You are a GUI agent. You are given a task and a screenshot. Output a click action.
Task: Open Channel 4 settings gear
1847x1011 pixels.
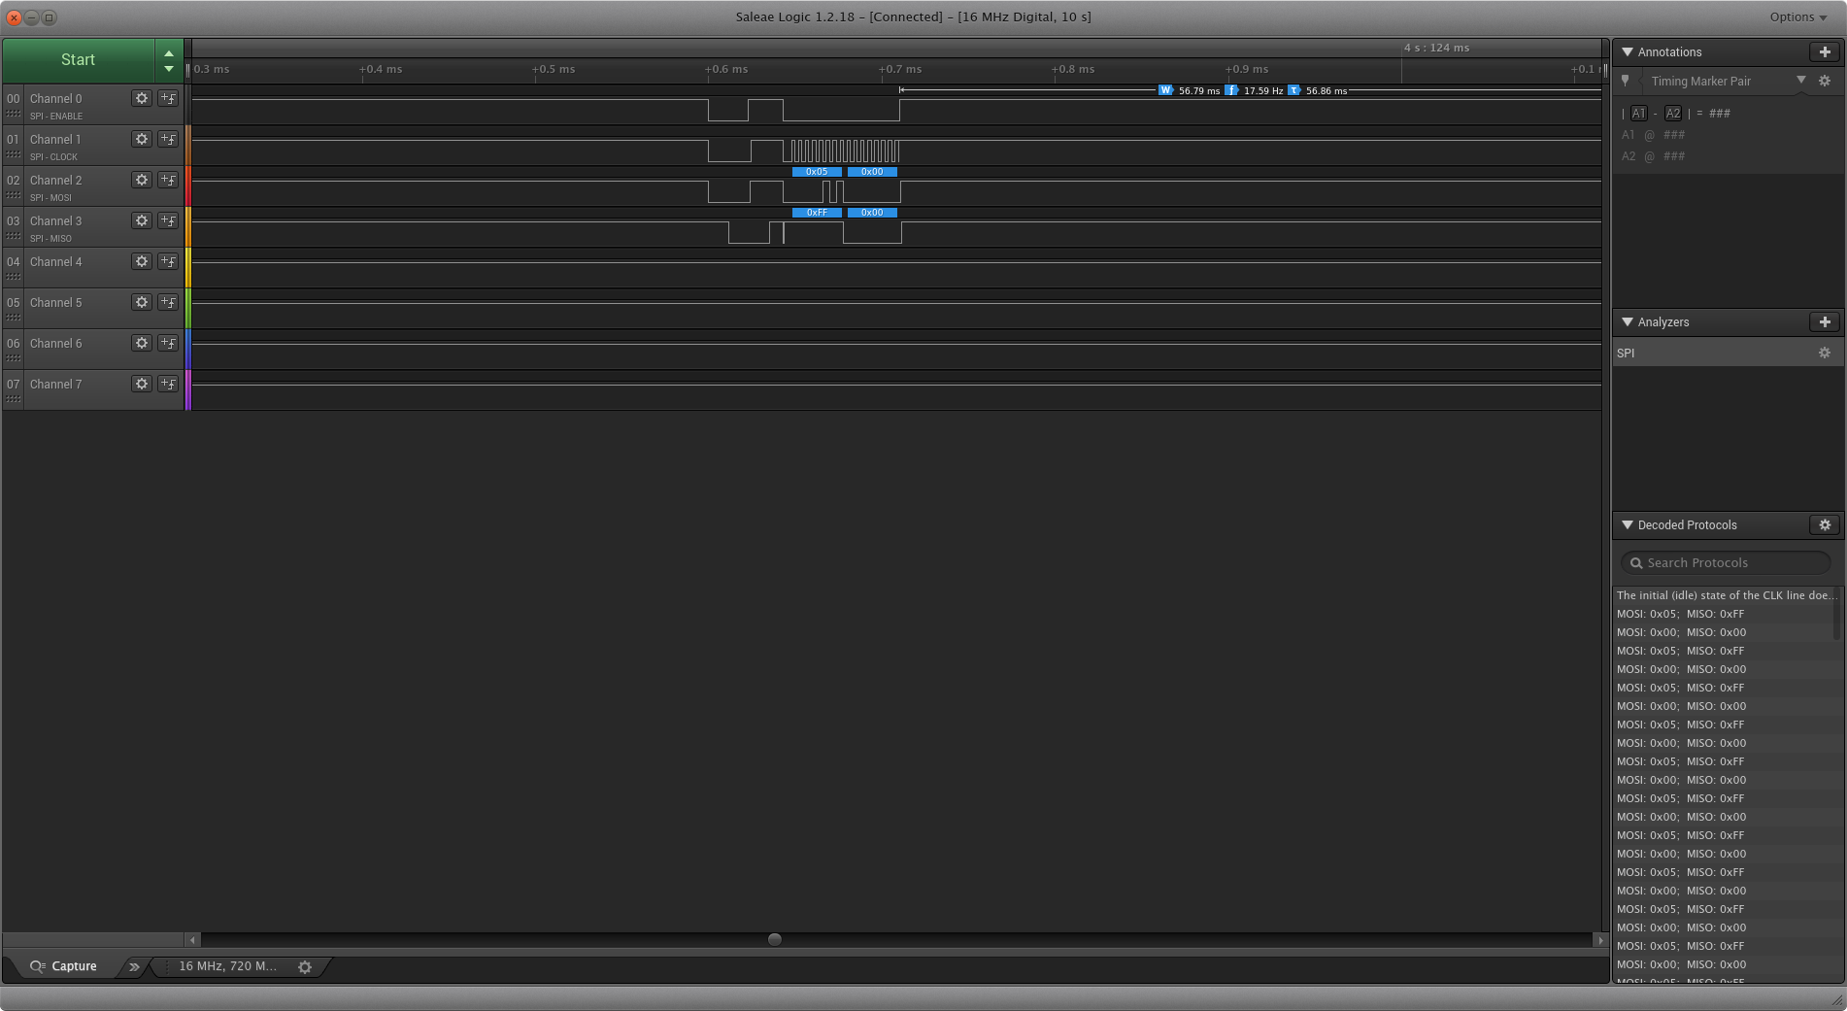pos(142,261)
